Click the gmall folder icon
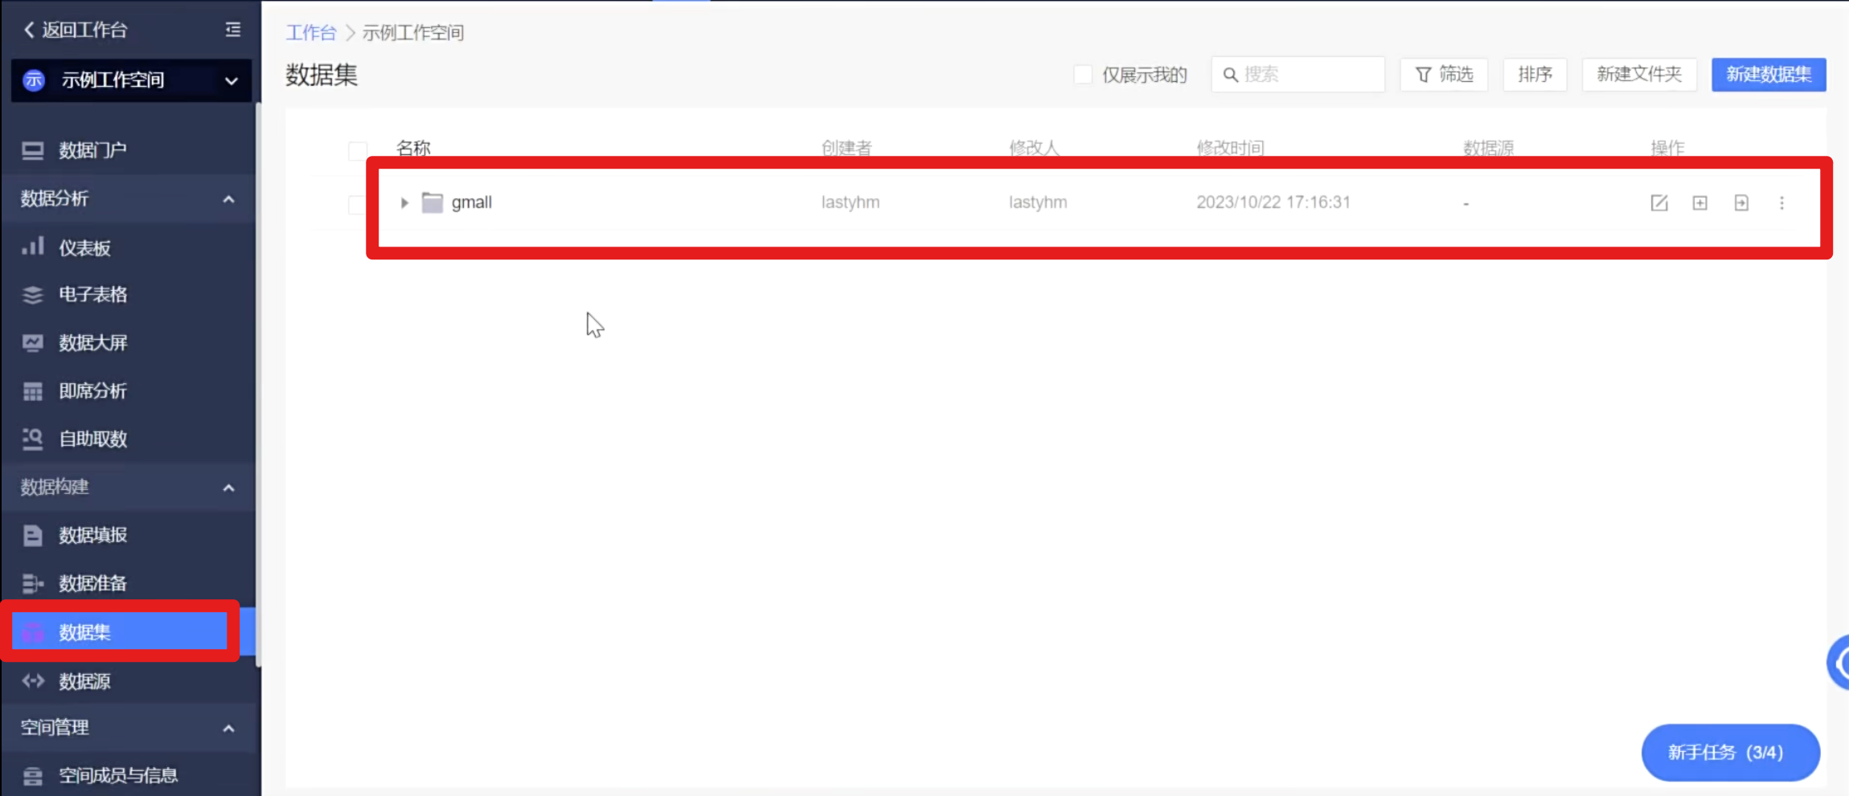The image size is (1849, 796). (433, 202)
